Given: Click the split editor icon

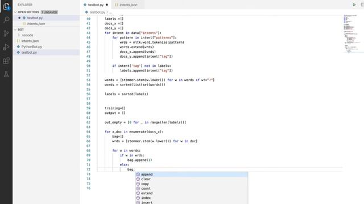Looking at the screenshot, I should [x=362, y=5].
